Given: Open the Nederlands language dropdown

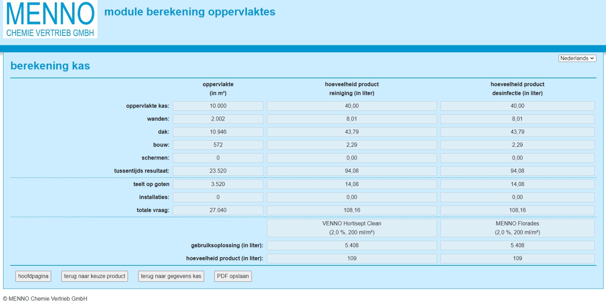Looking at the screenshot, I should (577, 58).
